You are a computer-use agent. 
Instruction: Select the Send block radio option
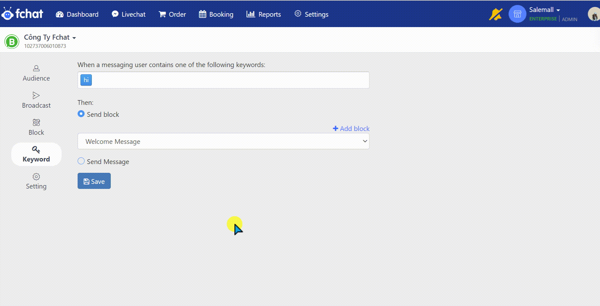(81, 114)
